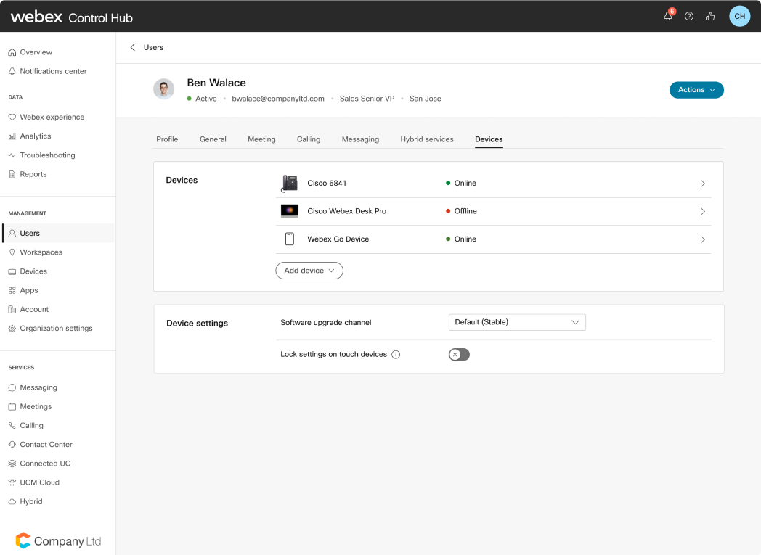Click the Messaging chat bubble icon

pos(12,387)
